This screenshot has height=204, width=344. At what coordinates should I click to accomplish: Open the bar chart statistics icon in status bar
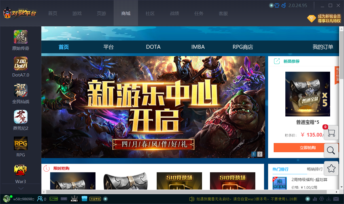click(315, 199)
